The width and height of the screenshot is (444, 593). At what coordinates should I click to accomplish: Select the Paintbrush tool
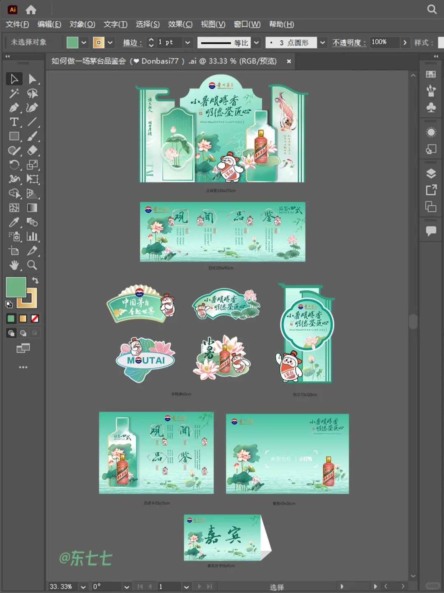(x=32, y=136)
